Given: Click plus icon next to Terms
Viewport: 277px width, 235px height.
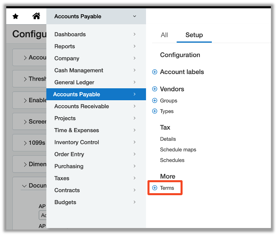Looking at the screenshot, I should point(155,188).
